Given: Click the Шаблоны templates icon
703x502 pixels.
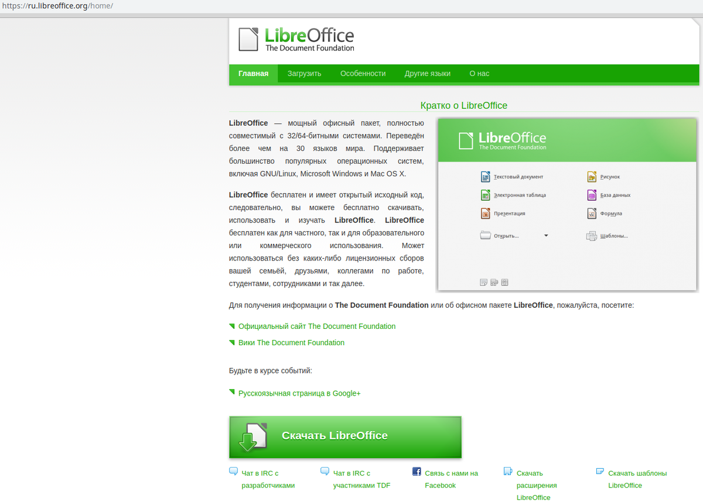Looking at the screenshot, I should [x=592, y=236].
